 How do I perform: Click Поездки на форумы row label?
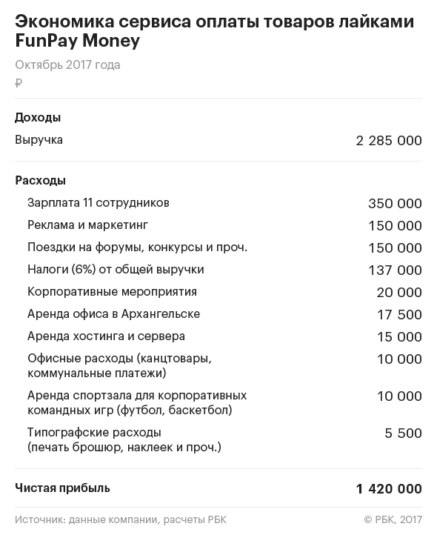tap(137, 247)
